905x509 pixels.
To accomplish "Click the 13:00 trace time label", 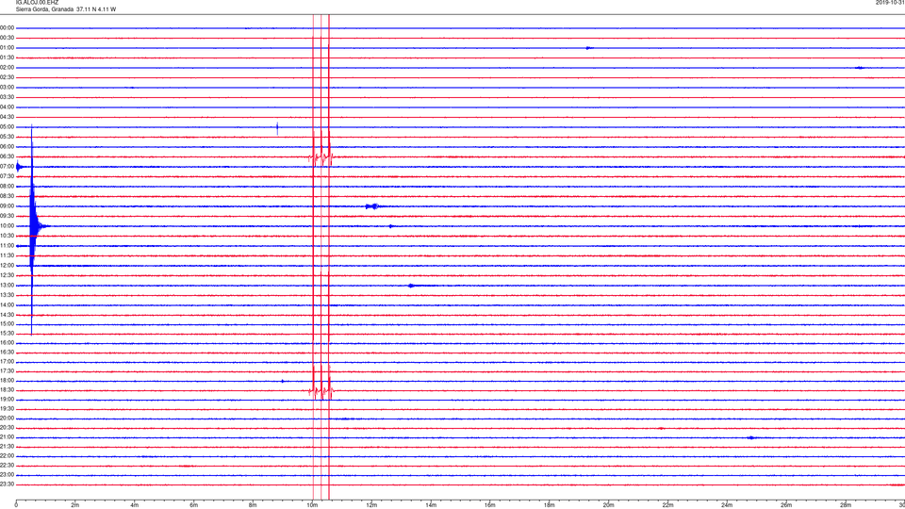I will 7,285.
